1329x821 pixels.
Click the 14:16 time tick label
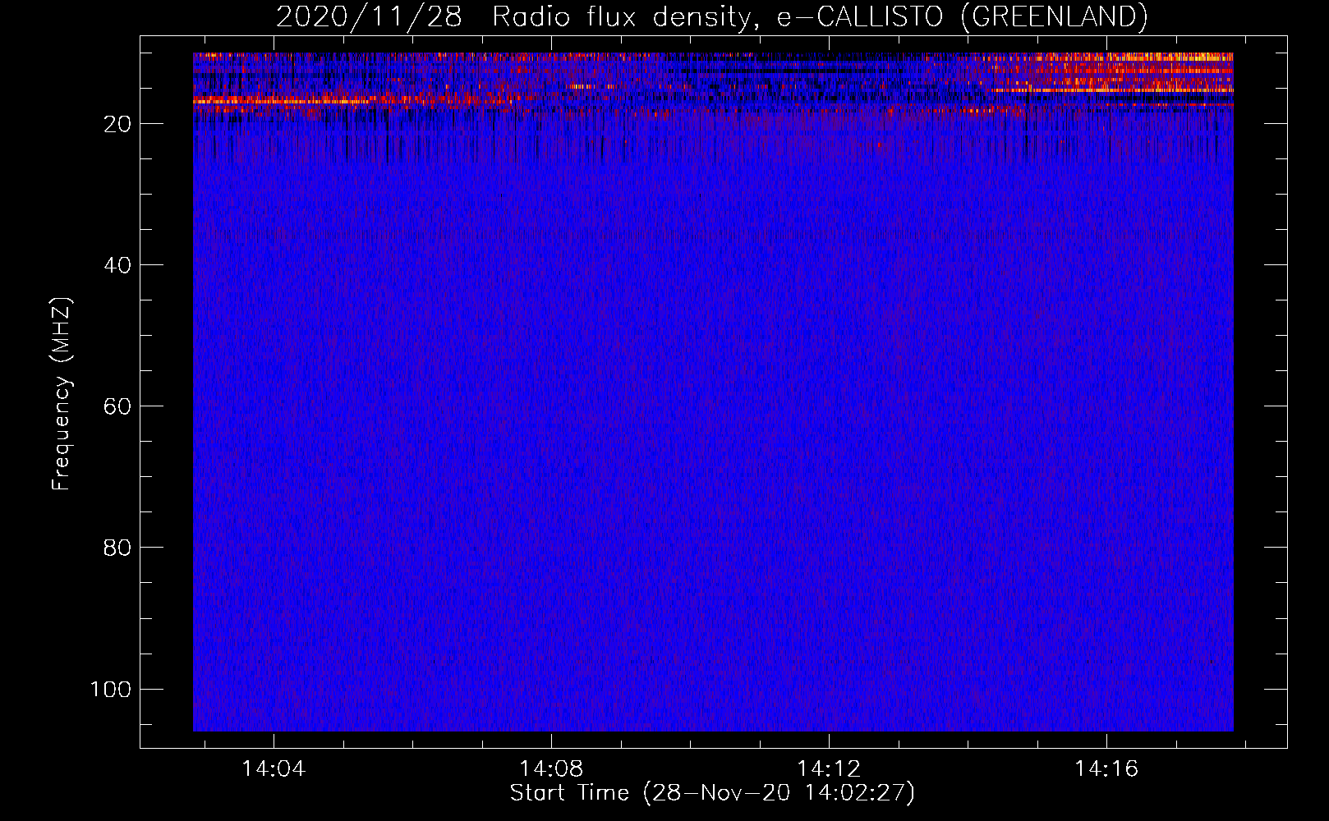[1106, 768]
